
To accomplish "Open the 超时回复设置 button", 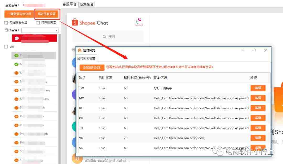I will [x=47, y=14].
